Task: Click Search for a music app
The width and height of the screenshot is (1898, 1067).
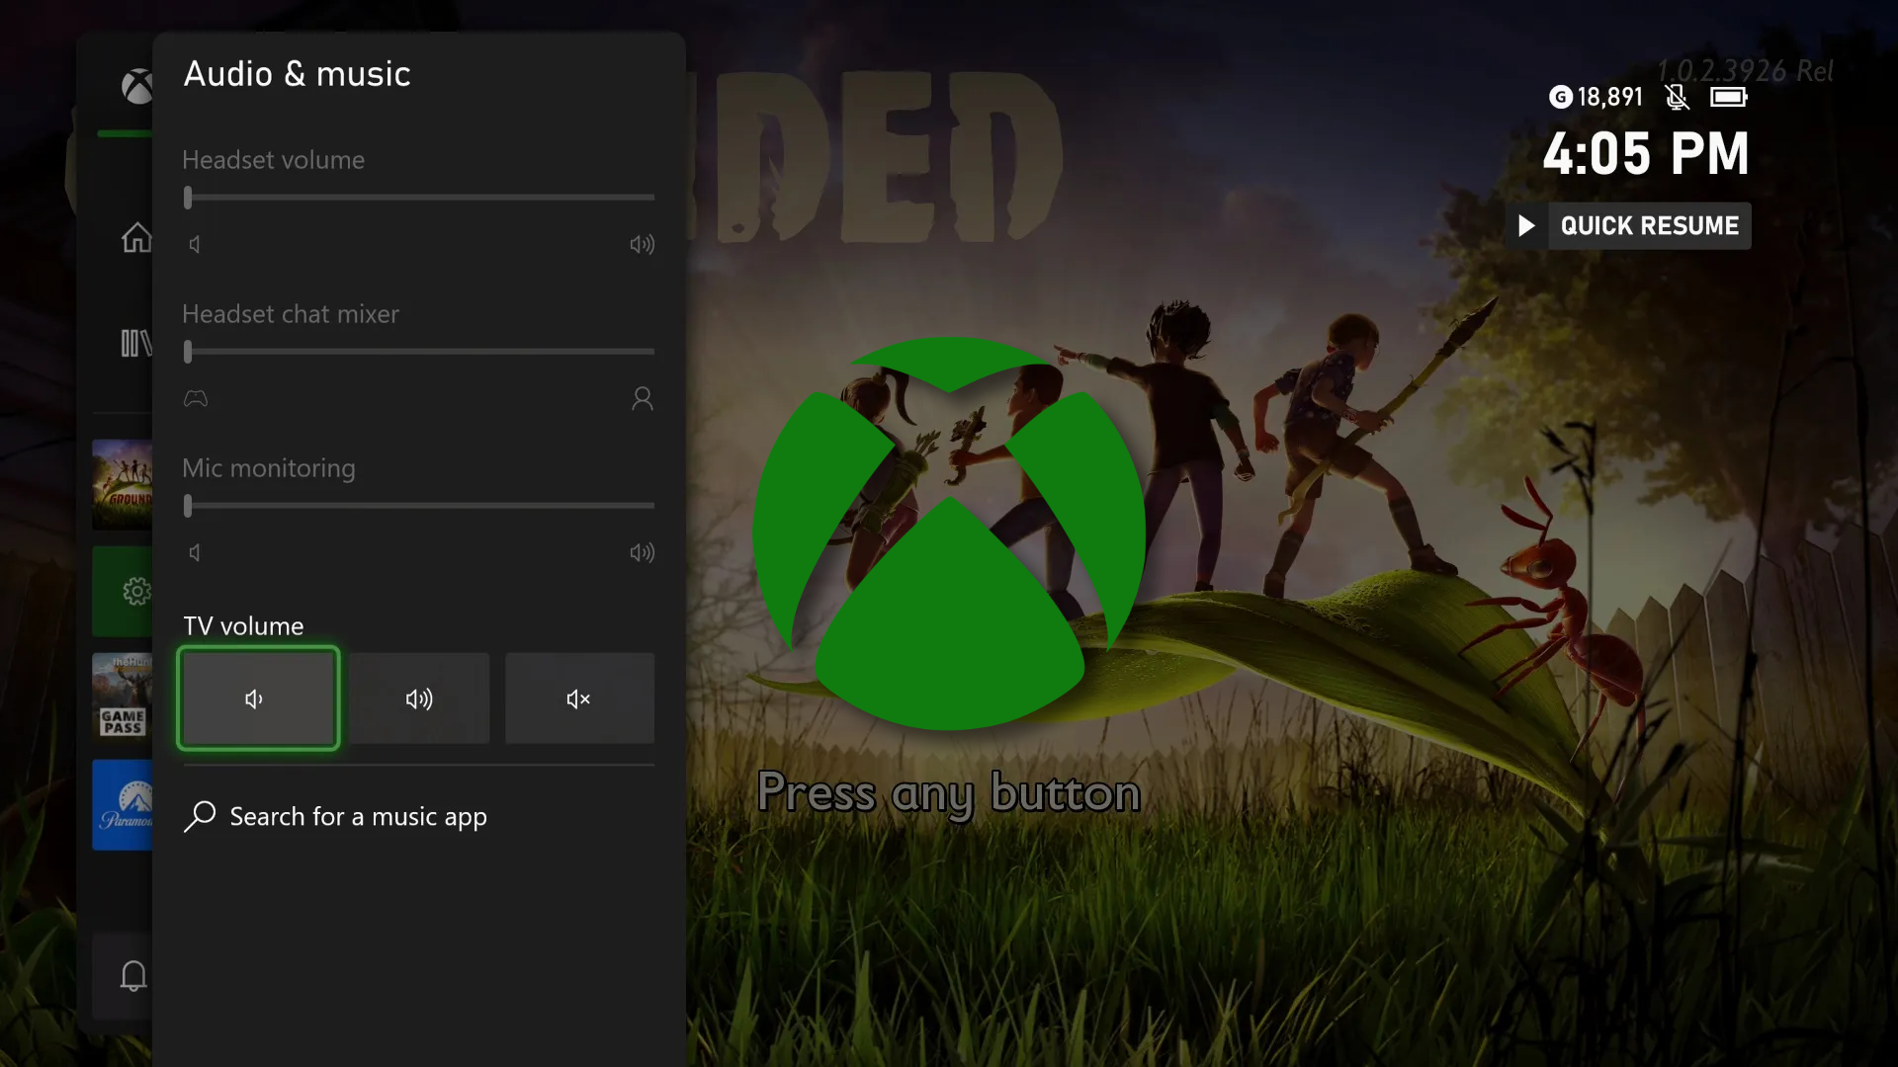Action: 336,817
